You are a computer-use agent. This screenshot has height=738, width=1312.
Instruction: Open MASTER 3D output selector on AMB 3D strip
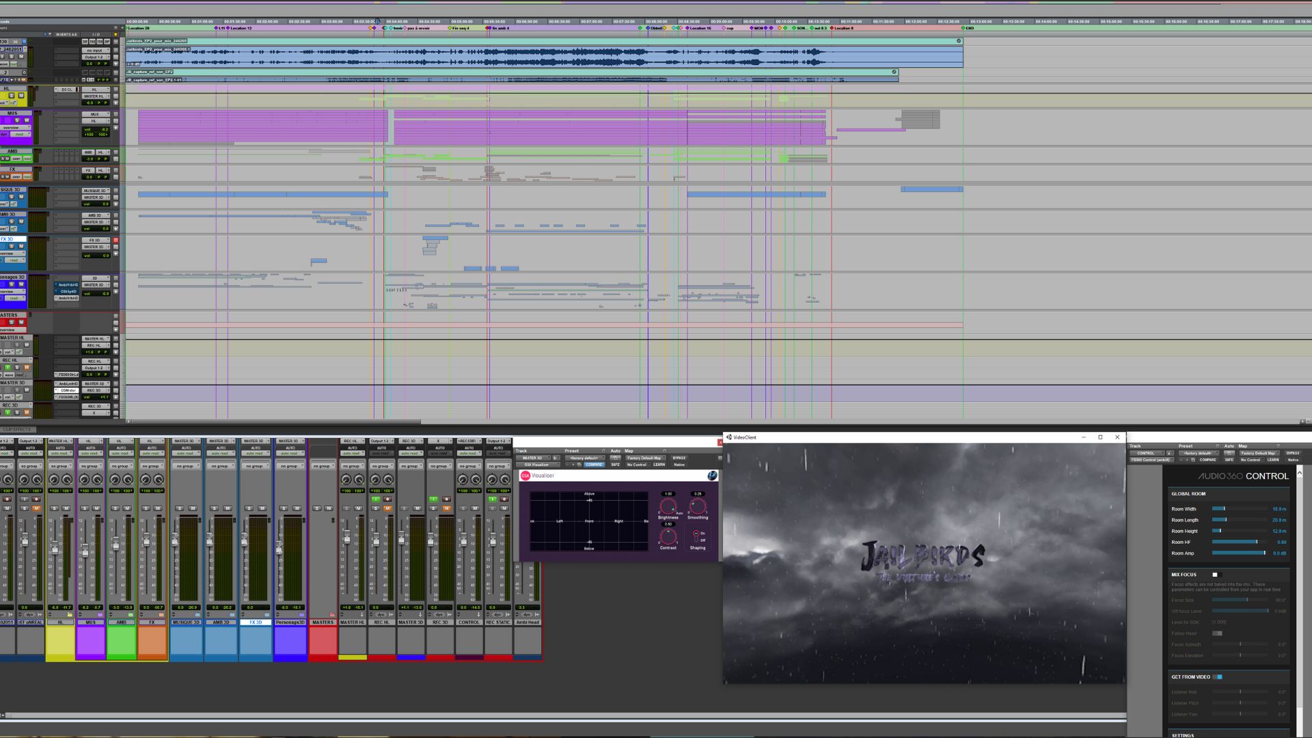(221, 441)
